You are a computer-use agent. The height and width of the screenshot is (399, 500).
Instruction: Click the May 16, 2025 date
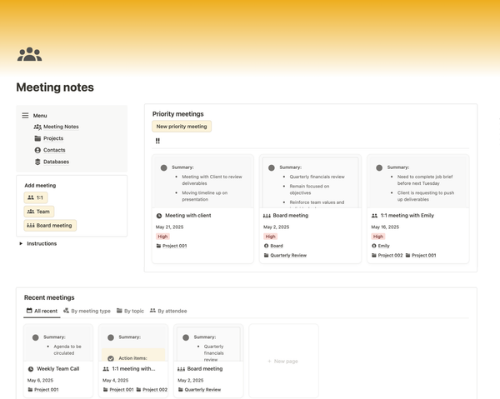pos(385,227)
